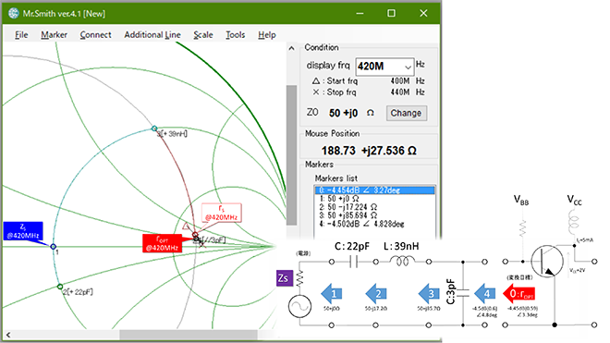This screenshot has width=610, height=343.
Task: Click the transistor symbol in the circuit
Action: [x=547, y=261]
